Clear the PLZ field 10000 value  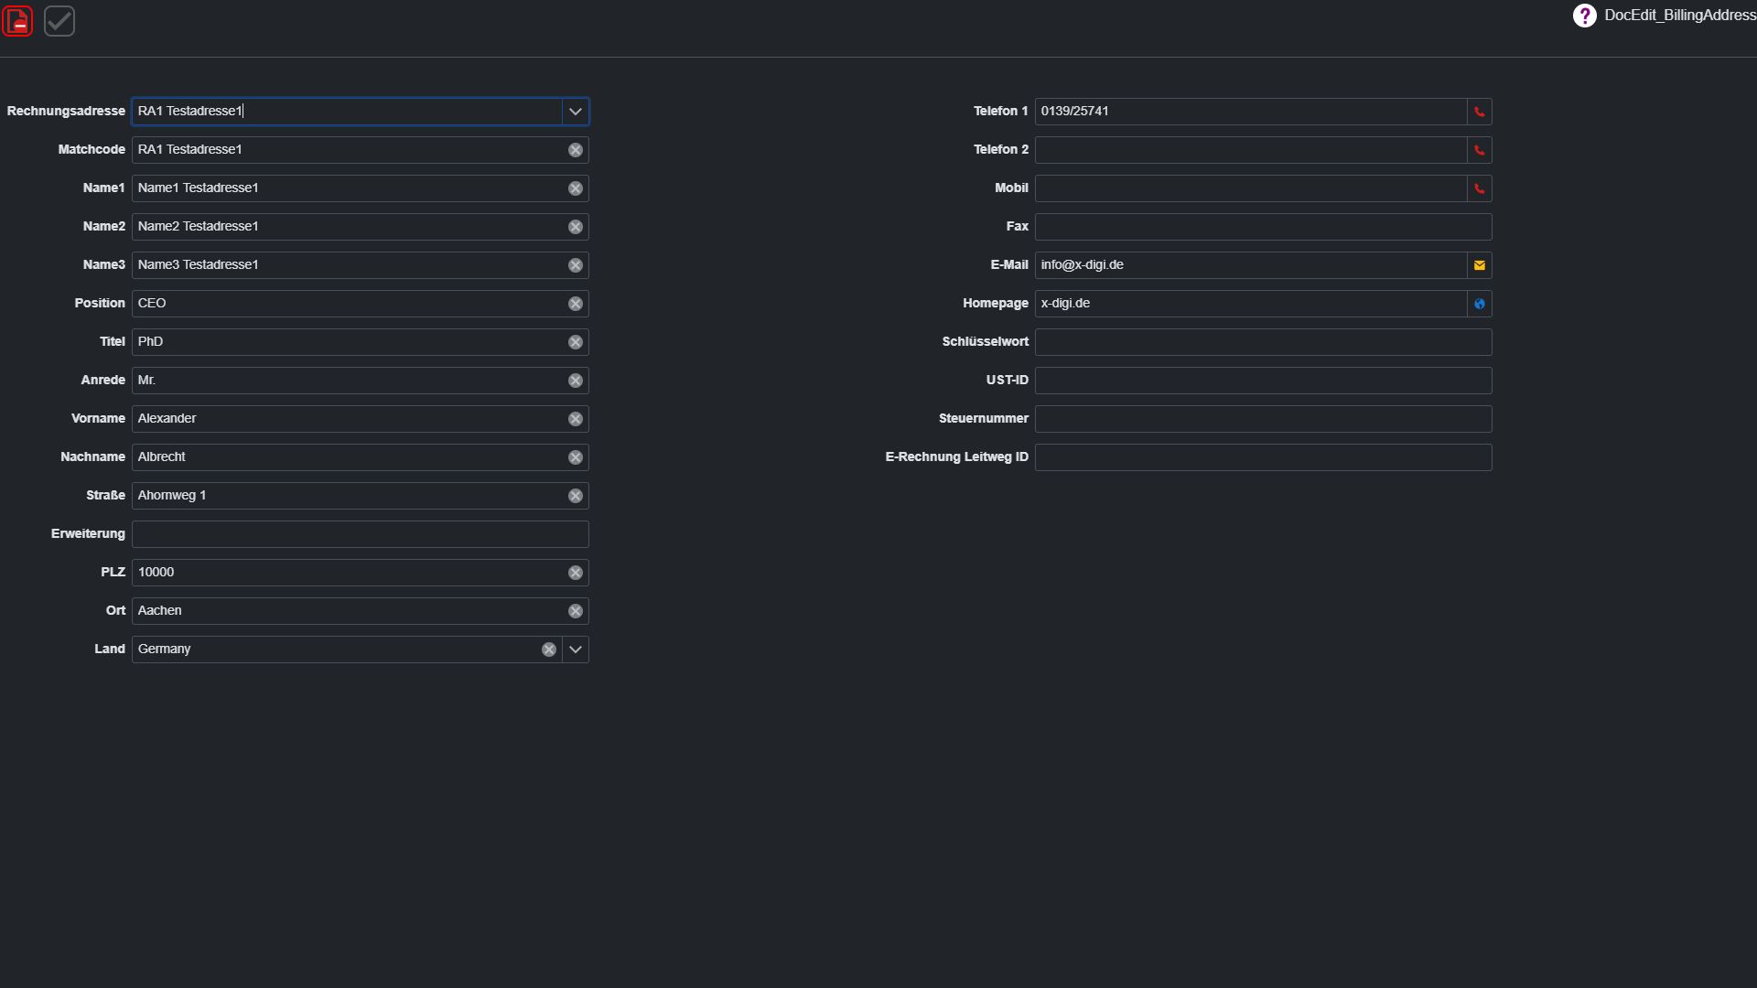pos(576,573)
